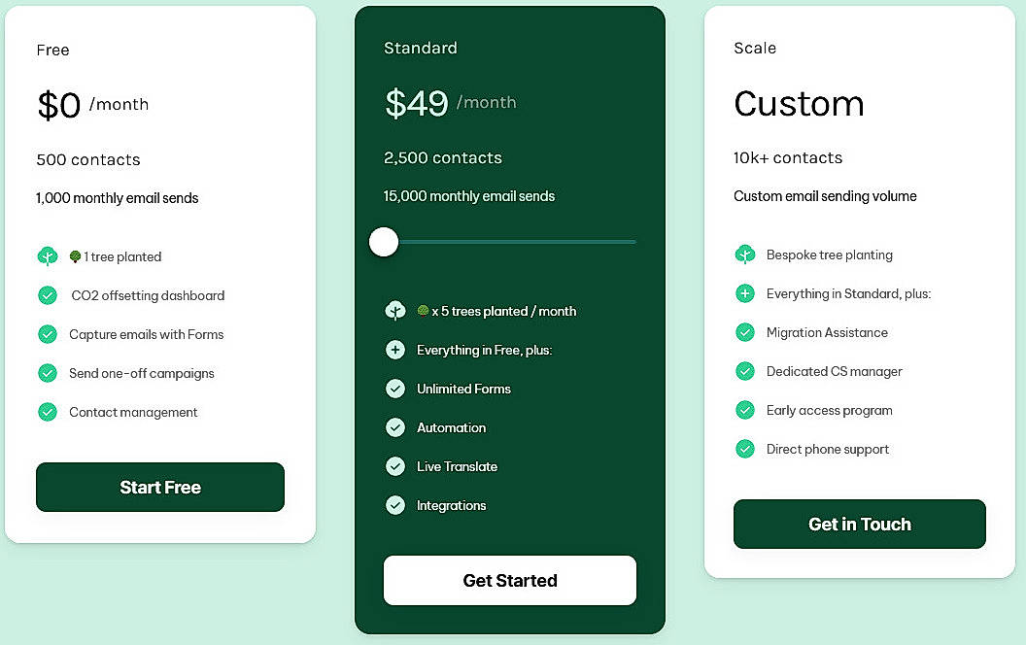Click the checkmark beside CO2 offsetting dashboard
1026x645 pixels.
click(48, 294)
